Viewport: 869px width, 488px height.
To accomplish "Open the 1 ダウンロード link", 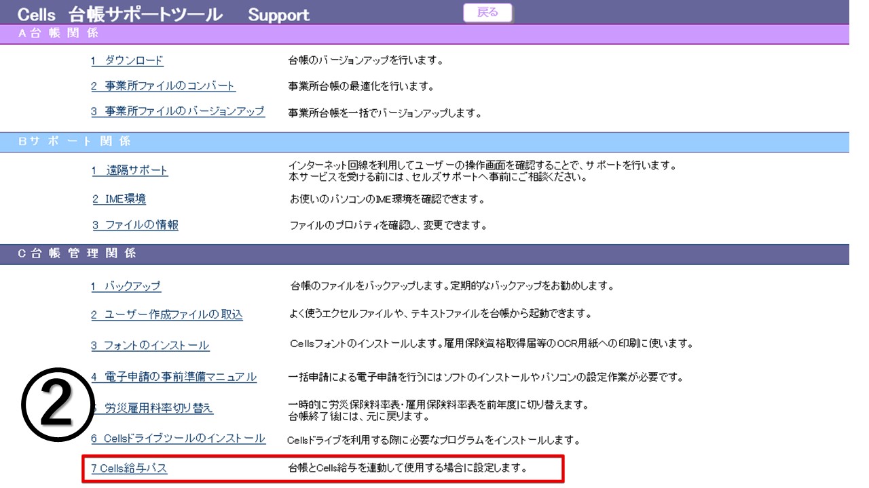I will pyautogui.click(x=127, y=60).
